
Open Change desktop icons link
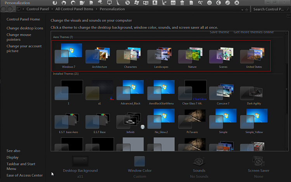25,28
